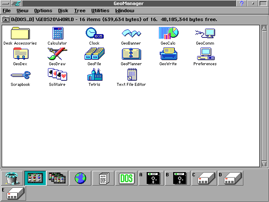Viewport: 269px width, 202px height.
Task: Select hard drive D
Action: pyautogui.click(x=231, y=178)
